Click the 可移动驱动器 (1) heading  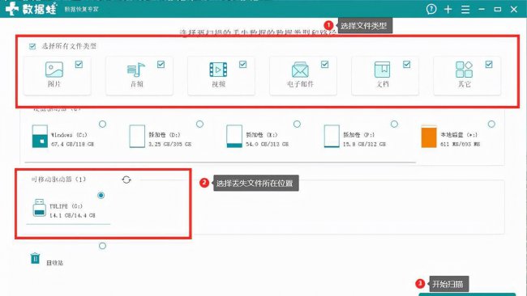58,180
